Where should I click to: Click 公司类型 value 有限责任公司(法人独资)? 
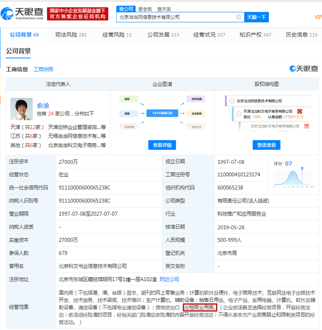tap(243, 201)
